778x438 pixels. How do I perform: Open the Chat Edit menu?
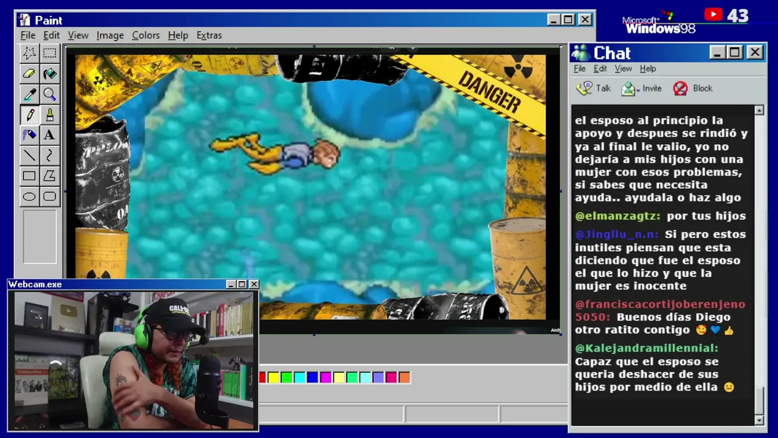(x=601, y=69)
